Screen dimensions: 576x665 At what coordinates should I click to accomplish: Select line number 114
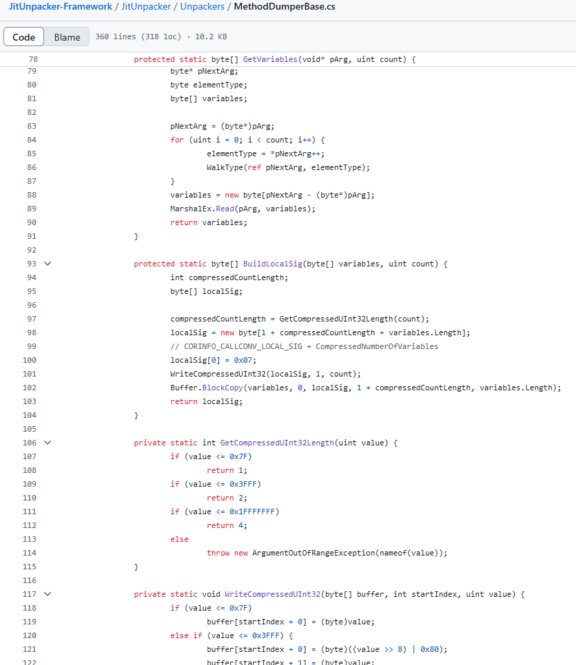tap(30, 553)
